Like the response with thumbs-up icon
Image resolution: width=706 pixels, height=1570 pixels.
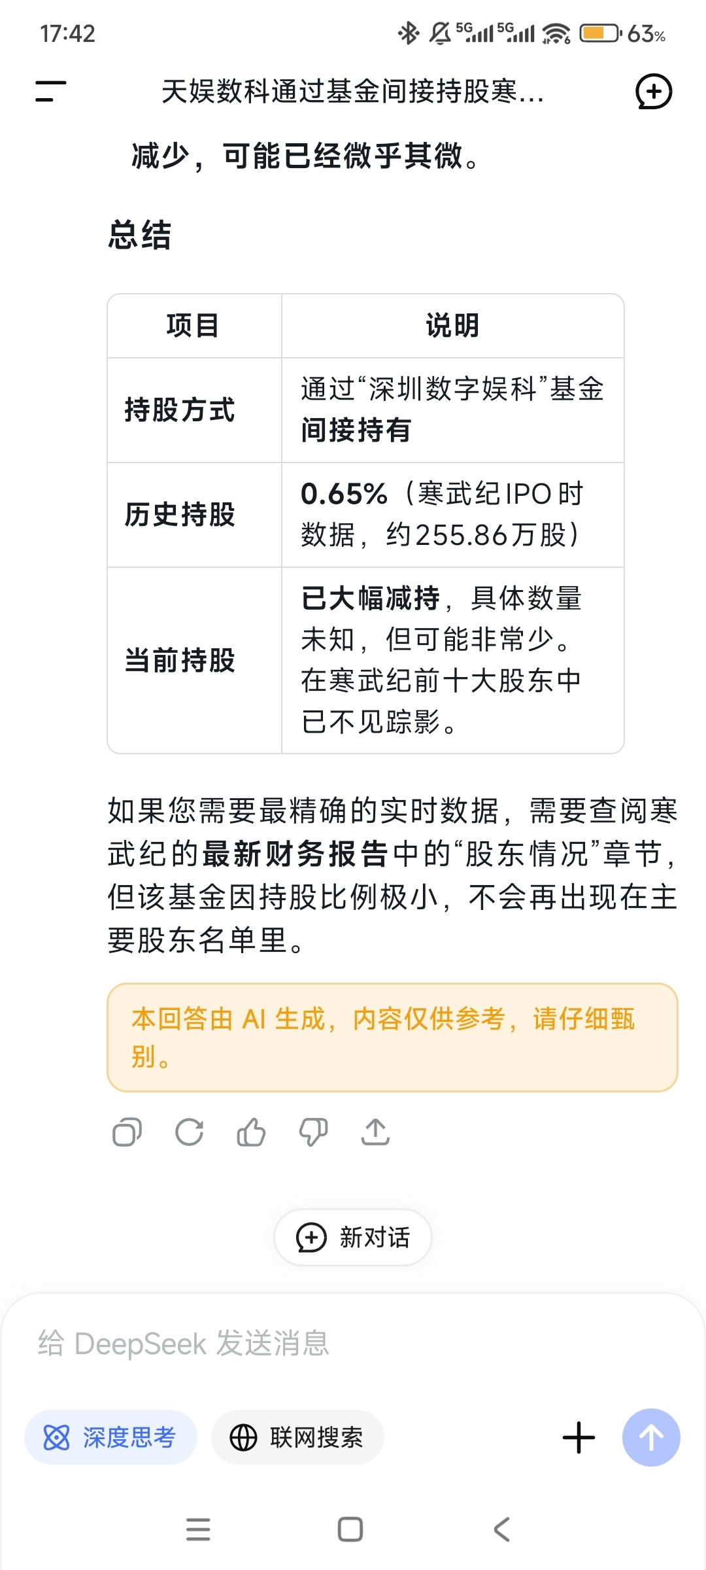pyautogui.click(x=251, y=1132)
